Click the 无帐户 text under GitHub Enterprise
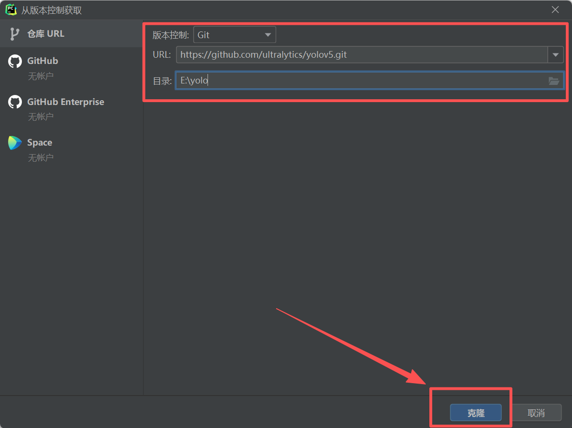 point(41,117)
